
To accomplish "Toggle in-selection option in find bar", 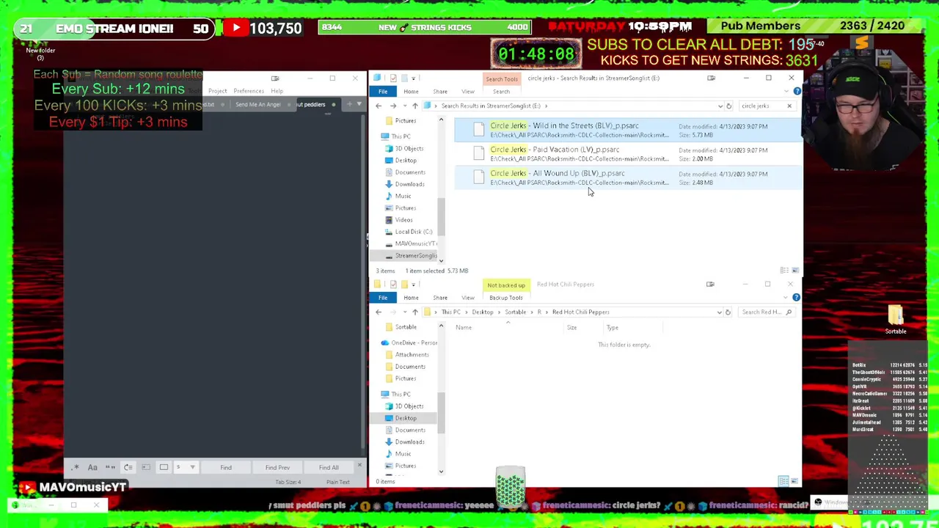I will coord(146,467).
